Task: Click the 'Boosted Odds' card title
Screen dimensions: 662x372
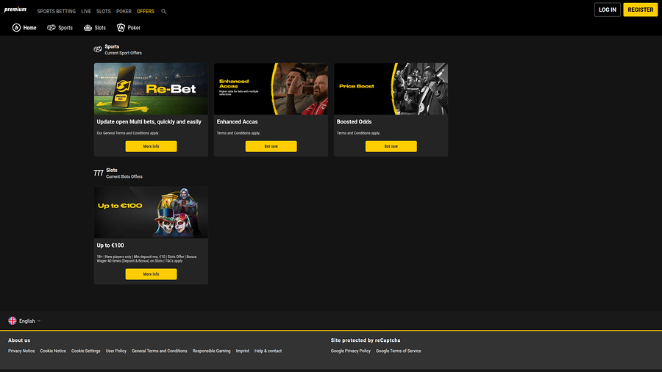Action: pyautogui.click(x=354, y=122)
